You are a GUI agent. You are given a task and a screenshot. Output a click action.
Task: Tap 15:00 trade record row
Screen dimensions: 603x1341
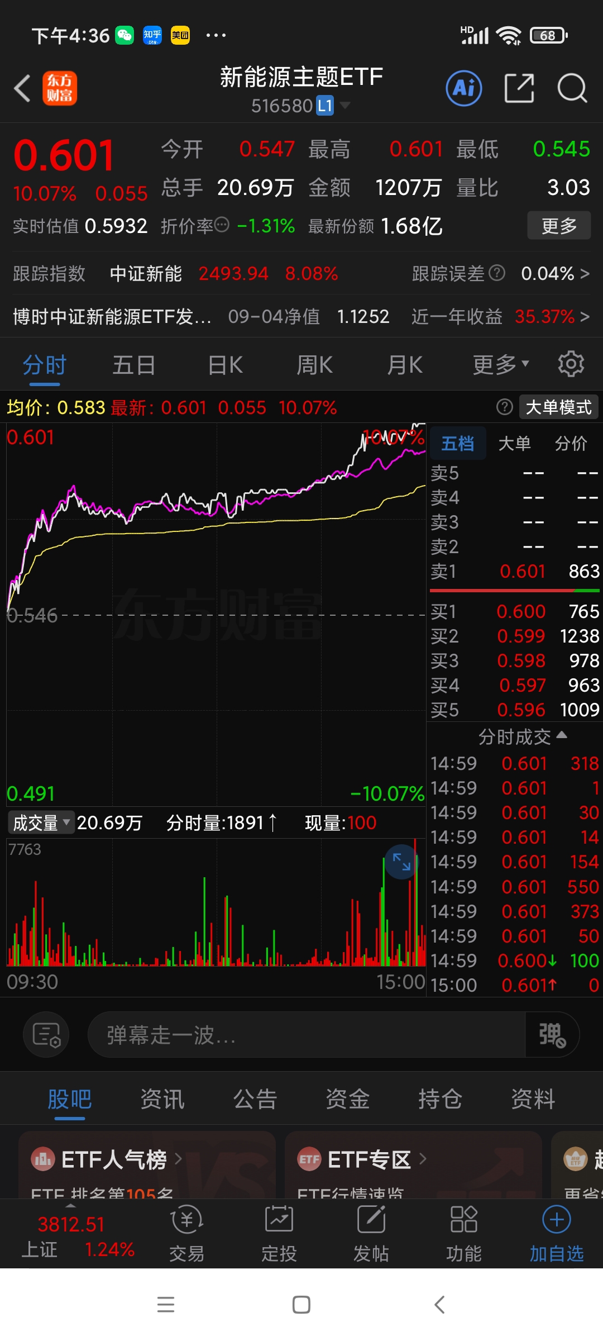click(515, 985)
